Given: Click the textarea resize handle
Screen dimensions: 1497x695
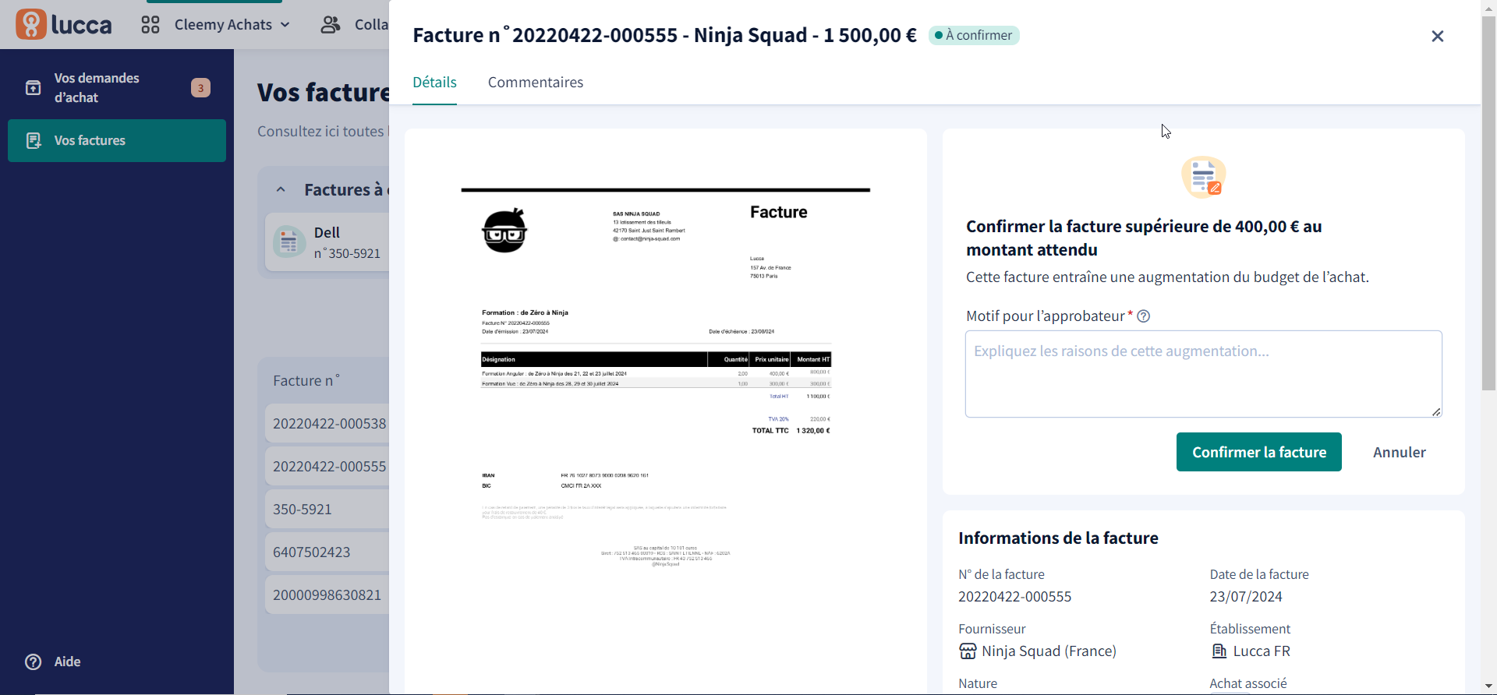Looking at the screenshot, I should coord(1436,411).
